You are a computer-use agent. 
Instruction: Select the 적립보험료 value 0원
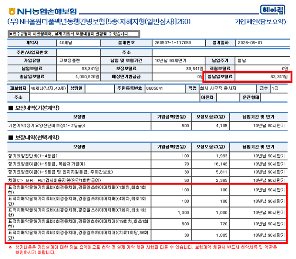click(285, 69)
